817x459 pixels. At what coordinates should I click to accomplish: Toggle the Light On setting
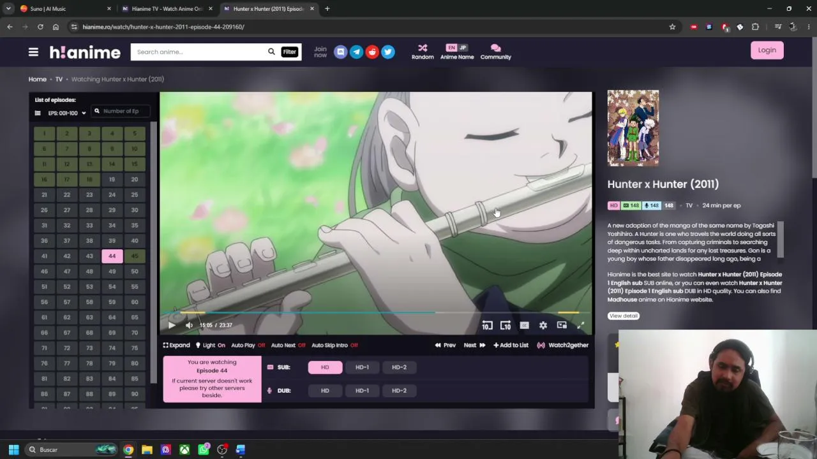click(210, 345)
